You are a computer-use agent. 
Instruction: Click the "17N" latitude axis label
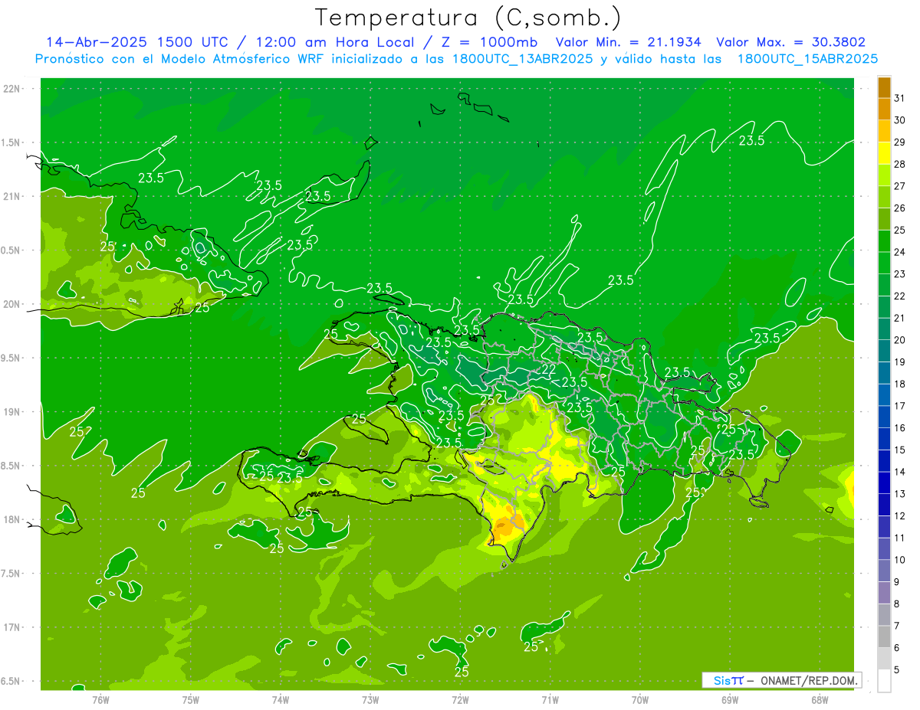click(x=12, y=627)
